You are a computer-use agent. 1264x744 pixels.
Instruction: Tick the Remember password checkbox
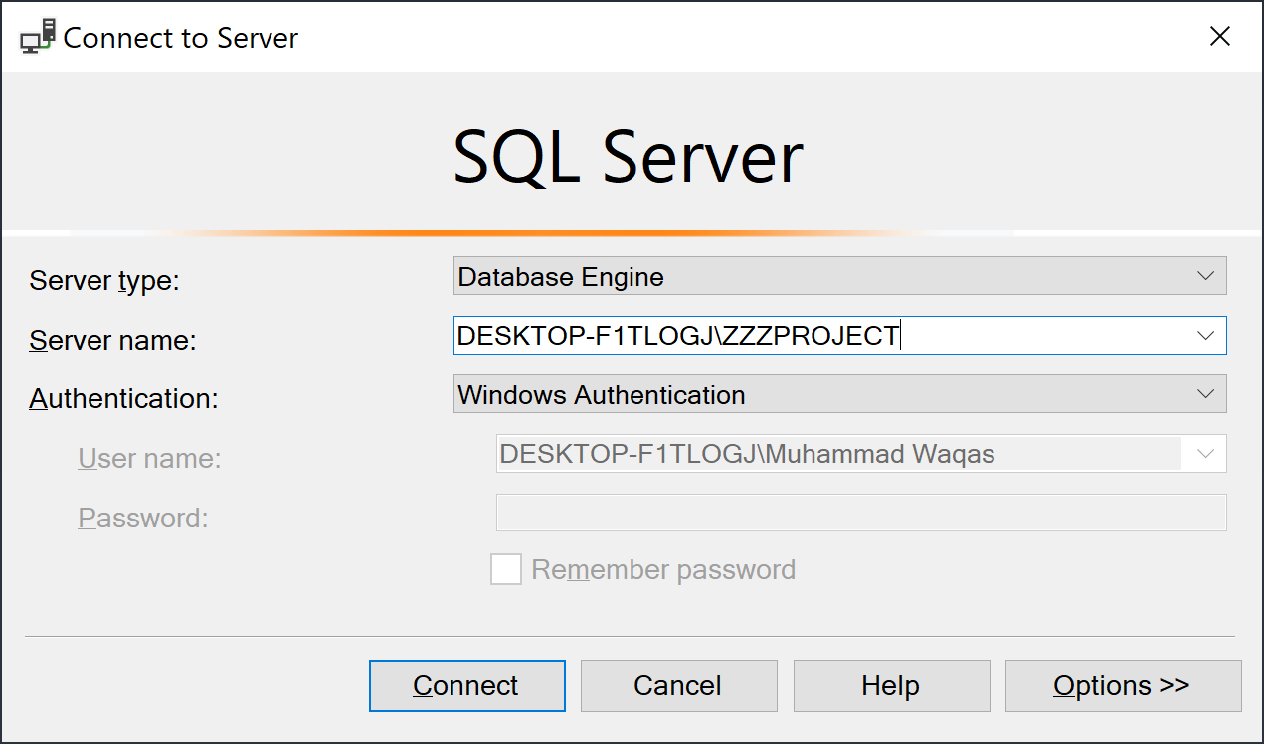[506, 570]
